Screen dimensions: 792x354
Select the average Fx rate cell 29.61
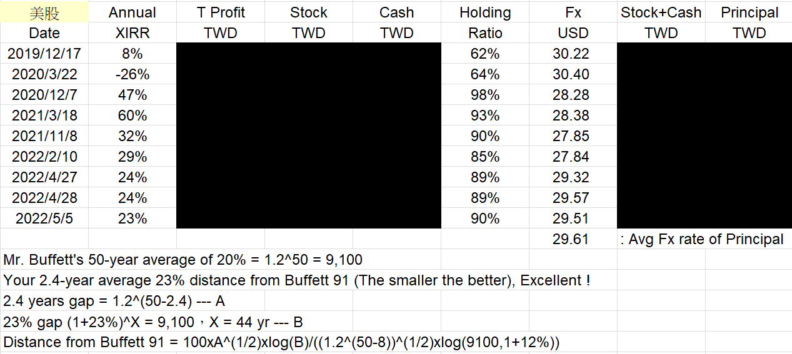coord(571,239)
